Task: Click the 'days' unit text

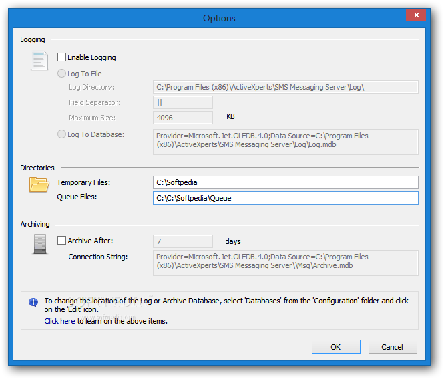Action: click(233, 241)
